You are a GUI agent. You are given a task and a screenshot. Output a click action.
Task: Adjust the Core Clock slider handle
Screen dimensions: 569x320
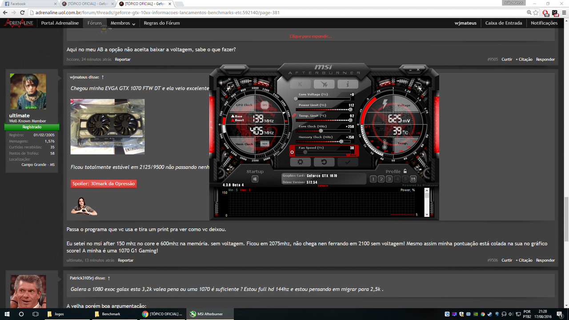tap(321, 131)
